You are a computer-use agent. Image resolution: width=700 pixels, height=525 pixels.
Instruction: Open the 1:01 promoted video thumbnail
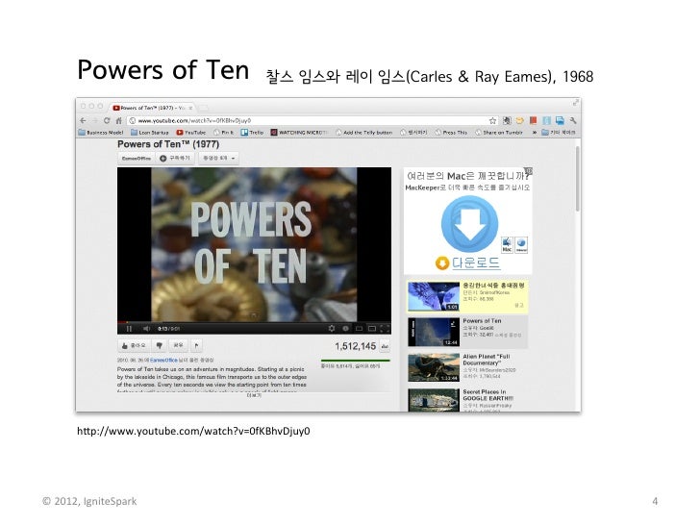point(434,296)
